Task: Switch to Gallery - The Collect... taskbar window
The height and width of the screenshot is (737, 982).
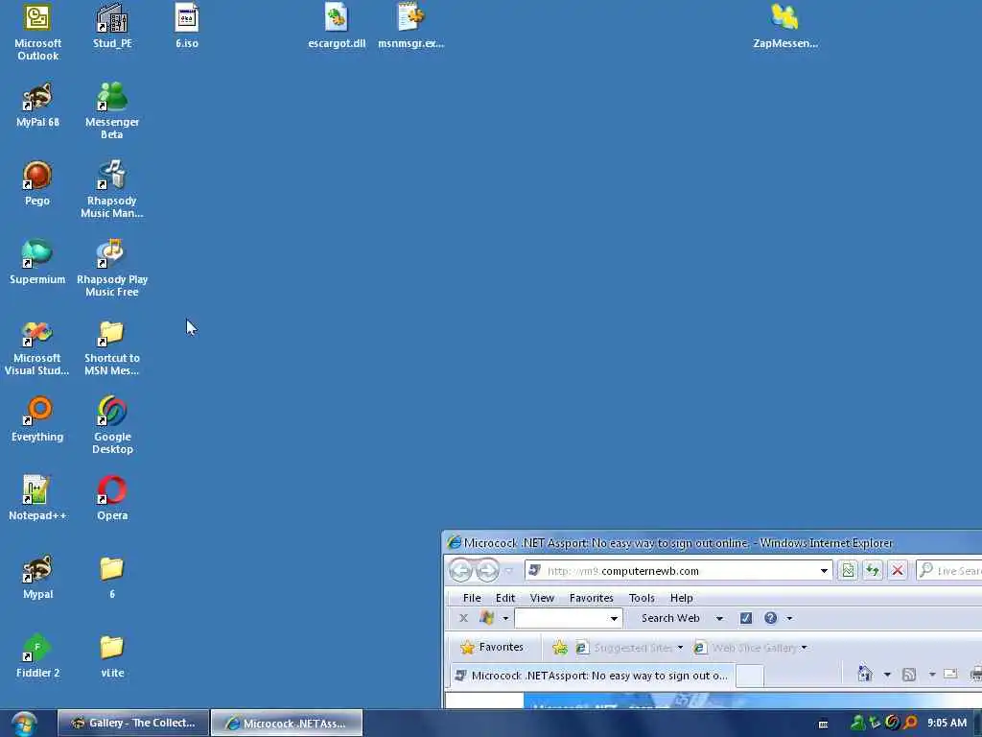Action: pos(132,723)
